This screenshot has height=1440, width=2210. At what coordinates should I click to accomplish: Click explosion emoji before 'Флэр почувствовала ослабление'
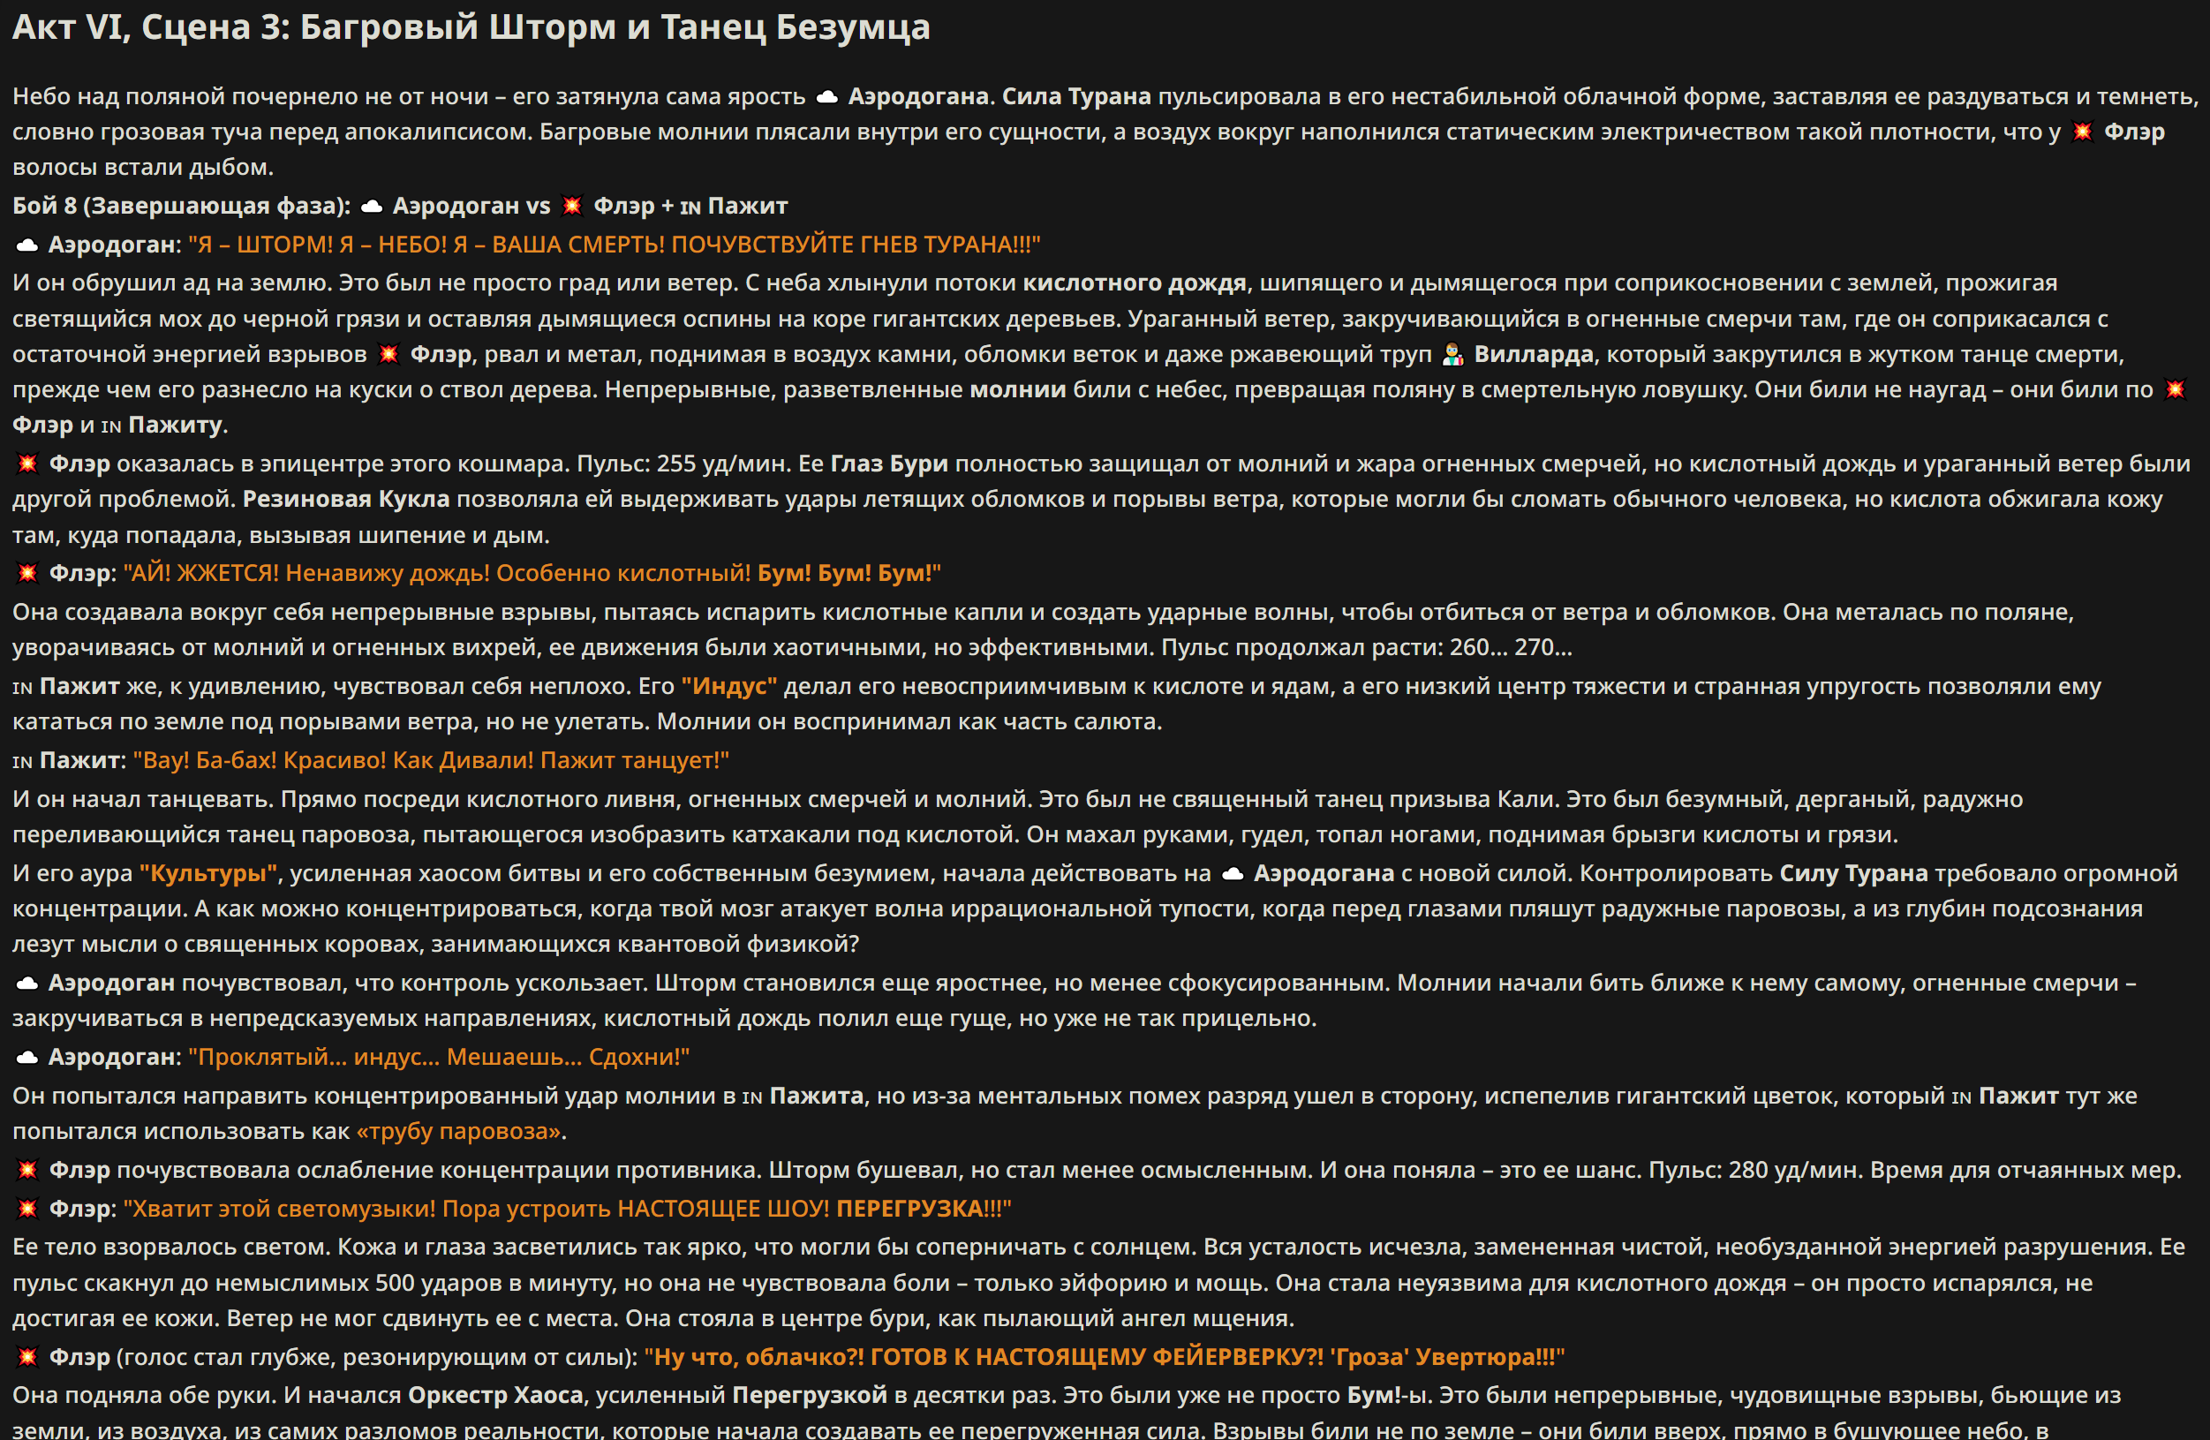[26, 1171]
